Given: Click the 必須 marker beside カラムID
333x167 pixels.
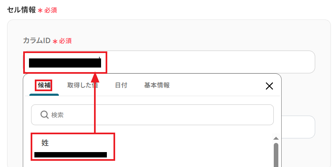Looking at the screenshot, I should [x=65, y=41].
